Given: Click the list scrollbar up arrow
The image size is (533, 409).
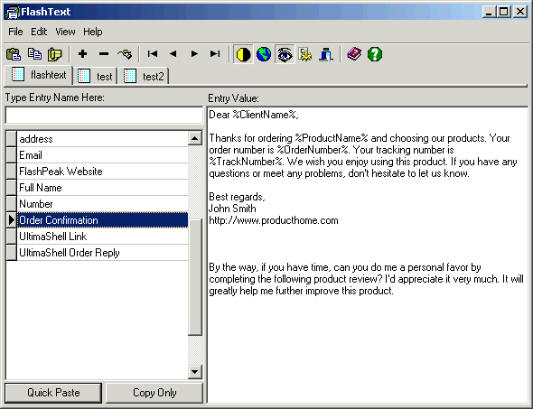Looking at the screenshot, I should tap(195, 138).
